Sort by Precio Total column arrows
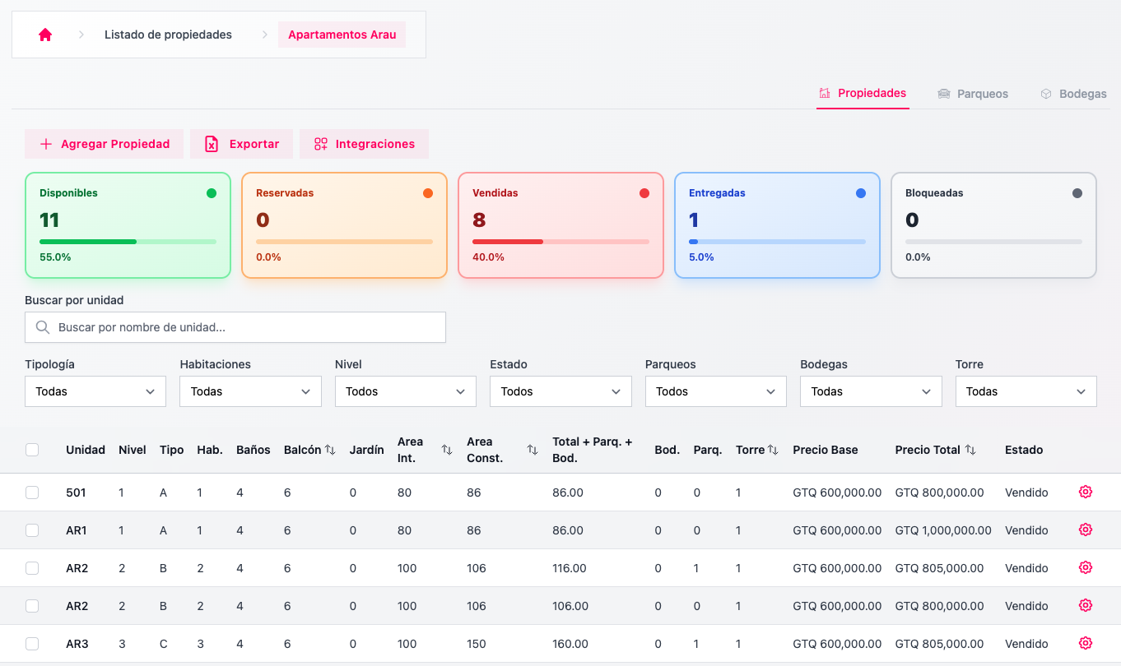 [x=970, y=450]
